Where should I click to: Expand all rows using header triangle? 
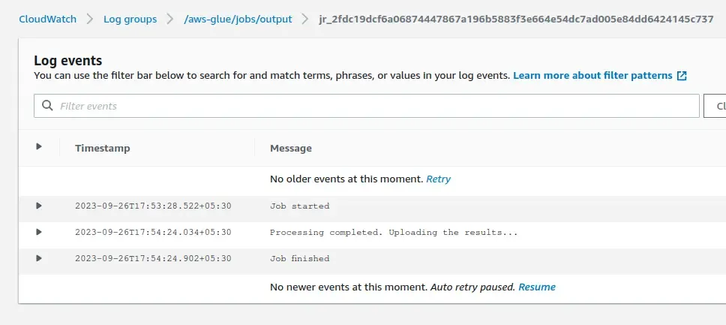[39, 147]
